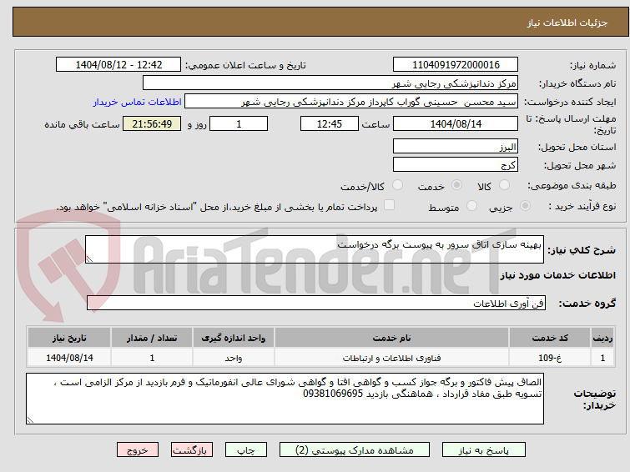Click the شماره نیاز number field
The image size is (630, 472).
[456, 65]
